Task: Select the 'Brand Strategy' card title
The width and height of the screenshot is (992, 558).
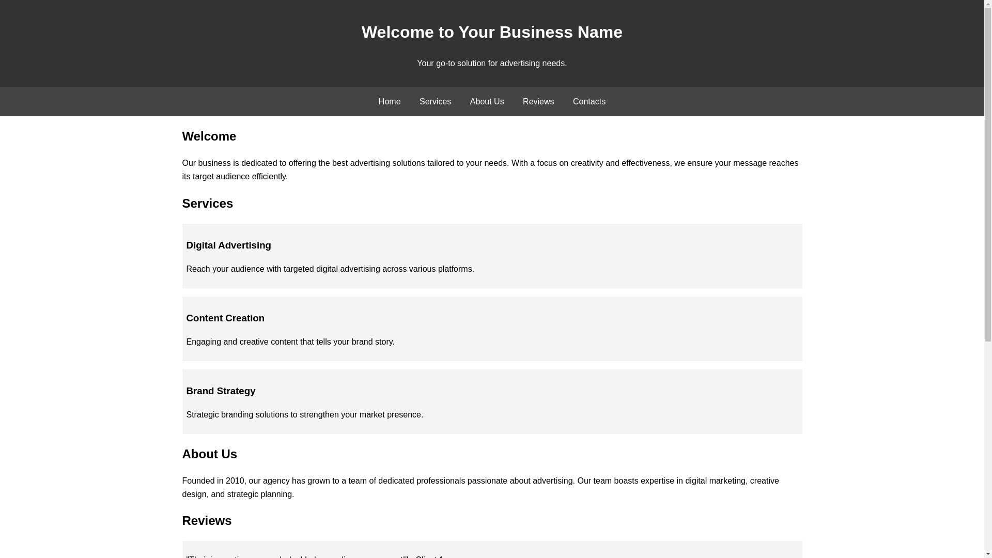Action: [221, 391]
